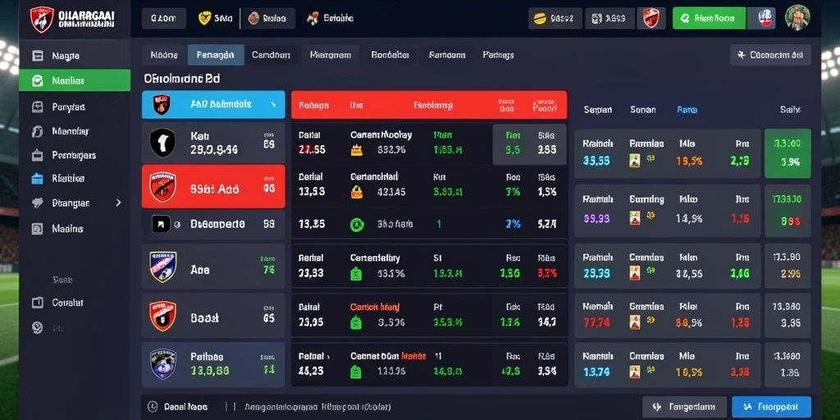Click the blue 2% value in third row
This screenshot has width=840, height=420.
coord(513,225)
